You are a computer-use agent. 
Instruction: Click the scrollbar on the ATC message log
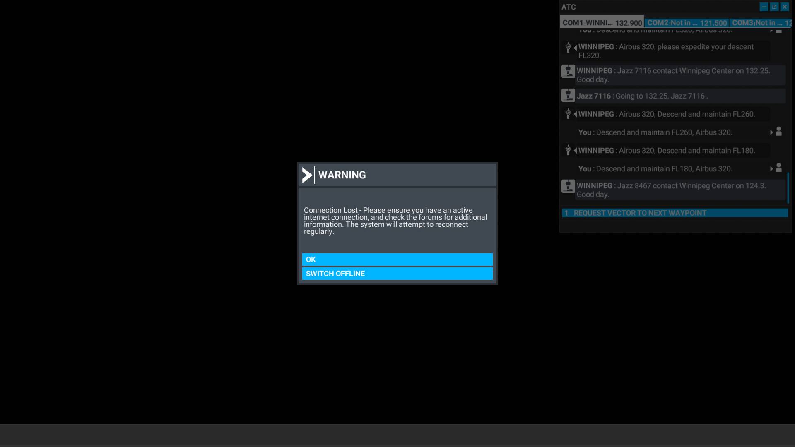click(788, 188)
